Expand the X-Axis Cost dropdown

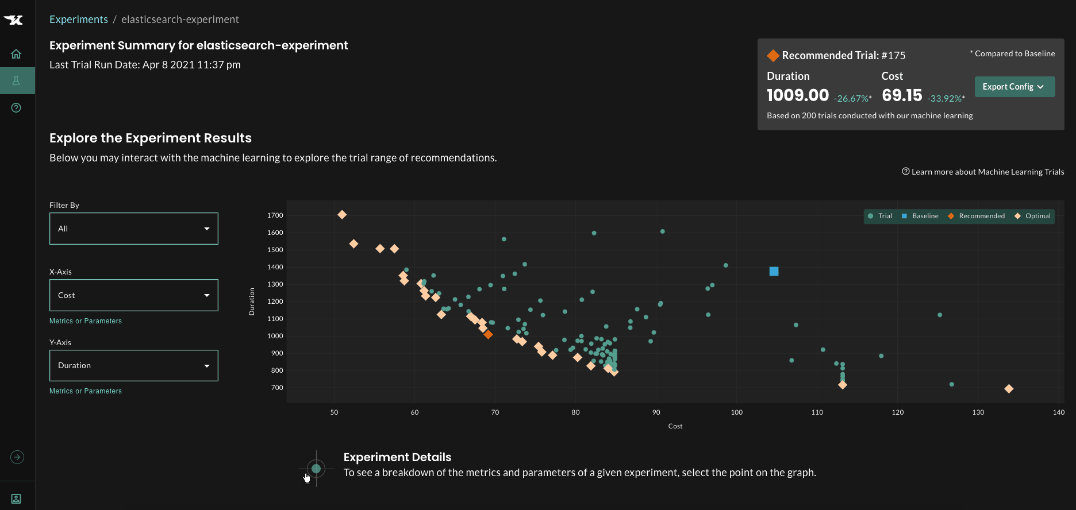(134, 295)
